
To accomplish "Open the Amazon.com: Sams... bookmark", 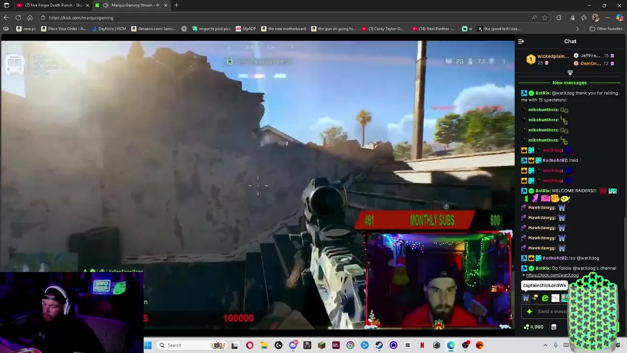I will pyautogui.click(x=154, y=29).
